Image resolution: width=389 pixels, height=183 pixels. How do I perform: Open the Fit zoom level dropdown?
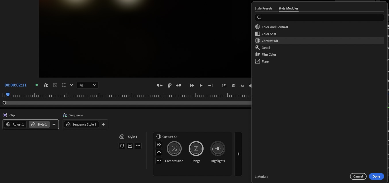88,85
